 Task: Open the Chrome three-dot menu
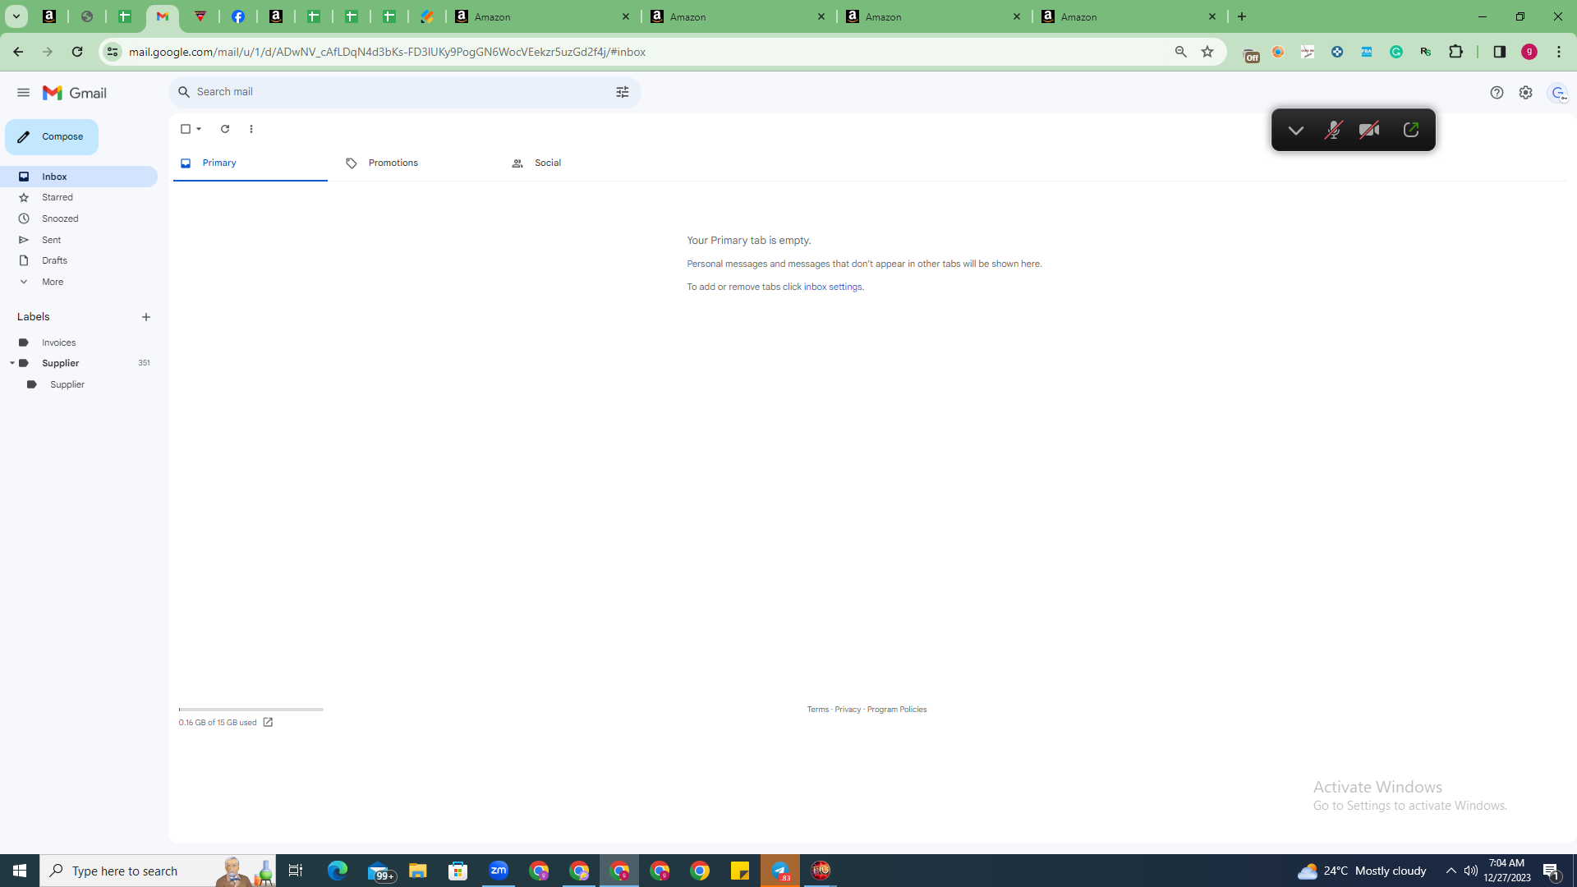coord(1559,52)
